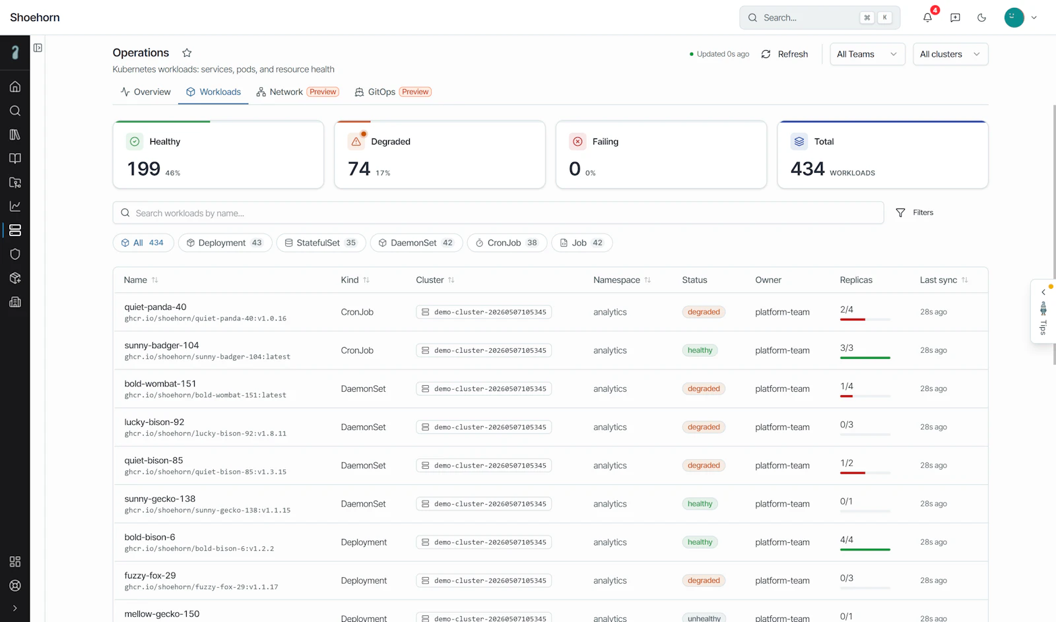Sort table by Cluster column
1056x622 pixels.
tap(436, 280)
